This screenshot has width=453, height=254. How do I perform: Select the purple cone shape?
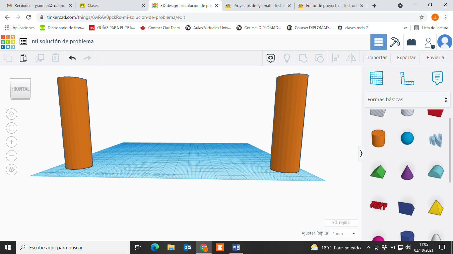(407, 172)
